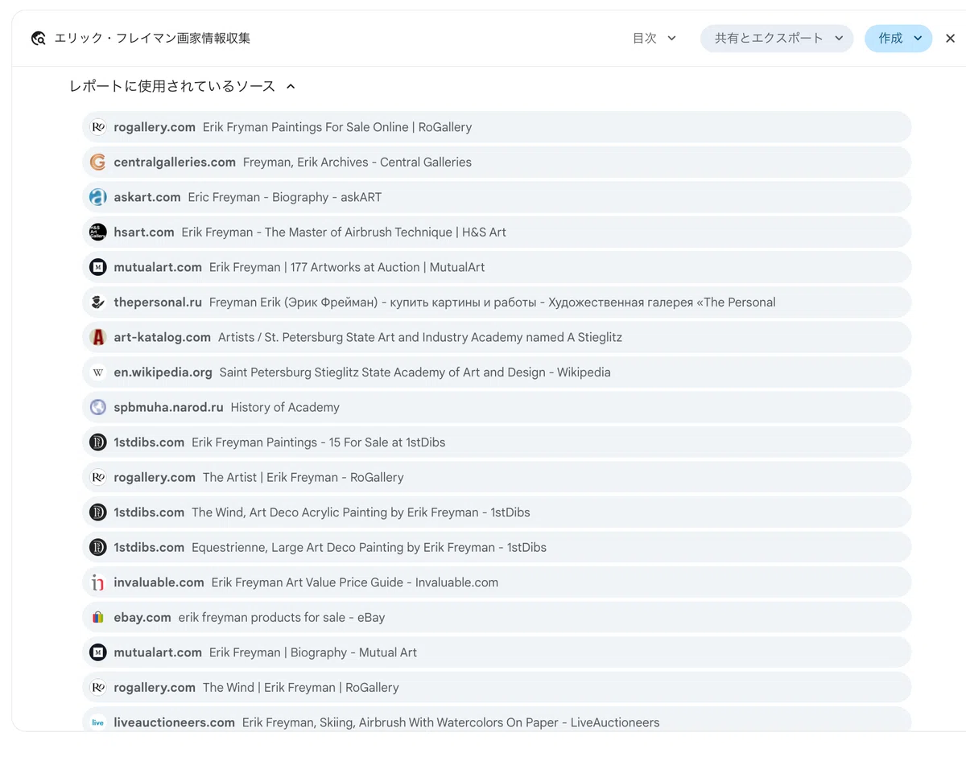Click the en.wikipedia.org domain text

pyautogui.click(x=163, y=372)
